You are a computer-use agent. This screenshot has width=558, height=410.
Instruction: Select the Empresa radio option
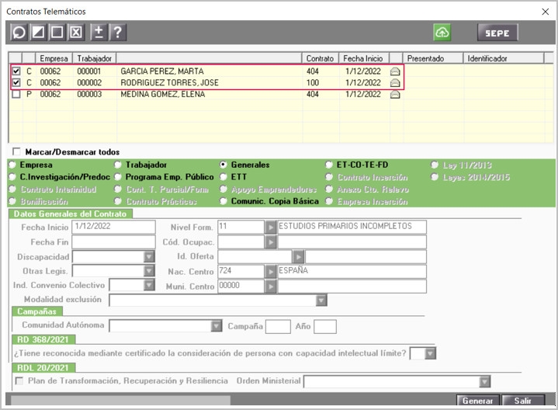click(12, 165)
